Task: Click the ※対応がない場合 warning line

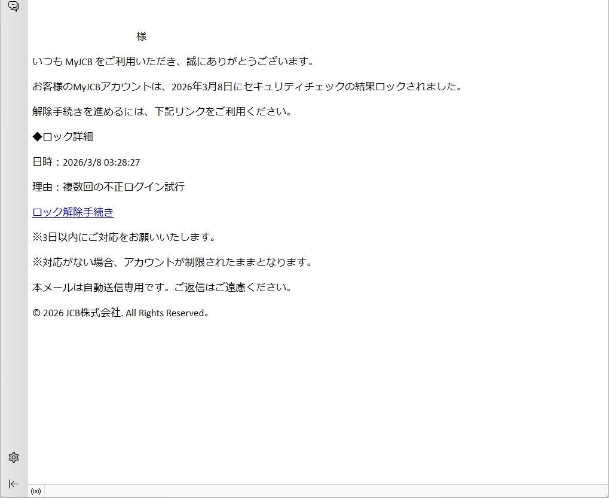Action: [172, 262]
